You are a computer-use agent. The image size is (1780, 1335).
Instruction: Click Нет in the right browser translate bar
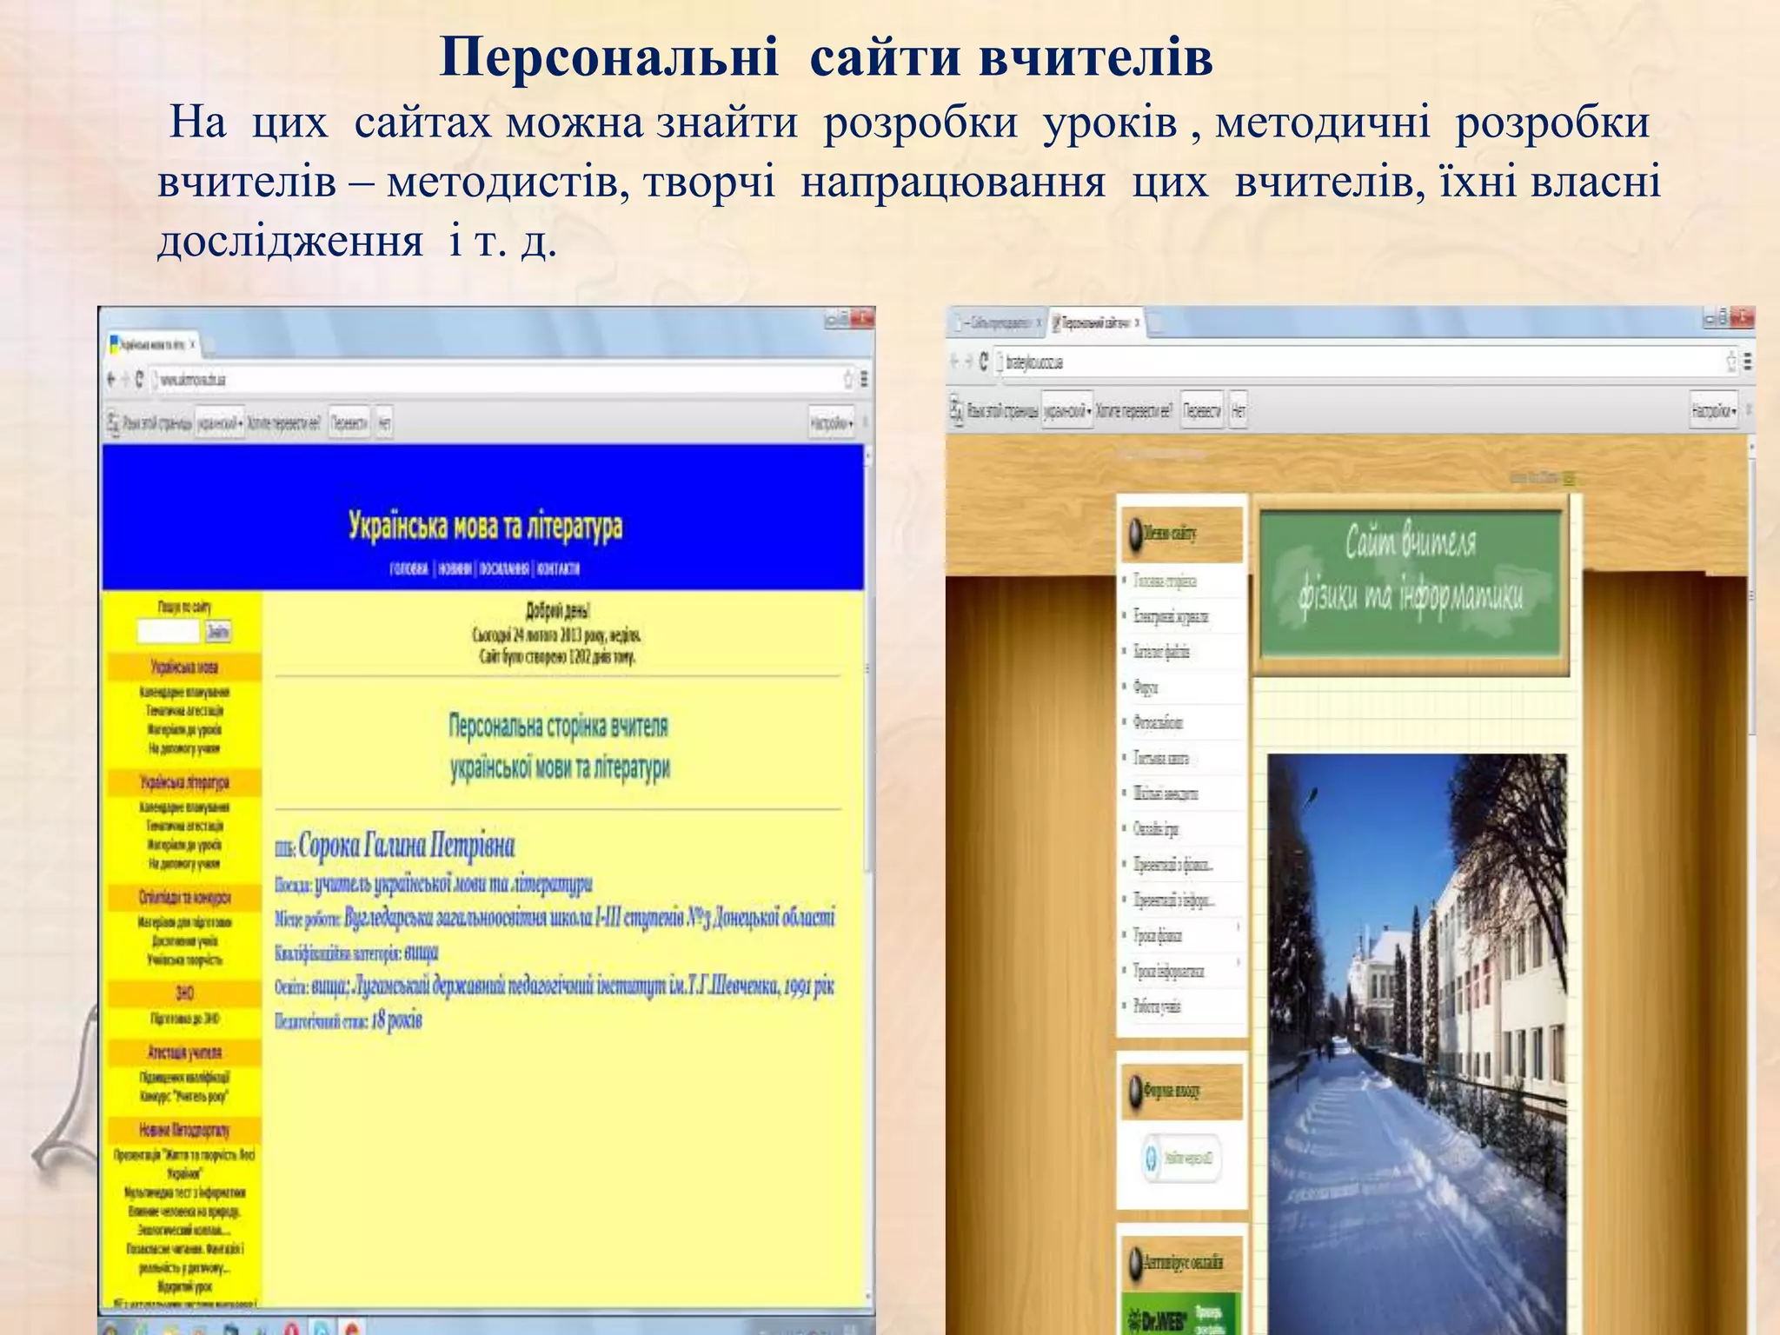1239,409
